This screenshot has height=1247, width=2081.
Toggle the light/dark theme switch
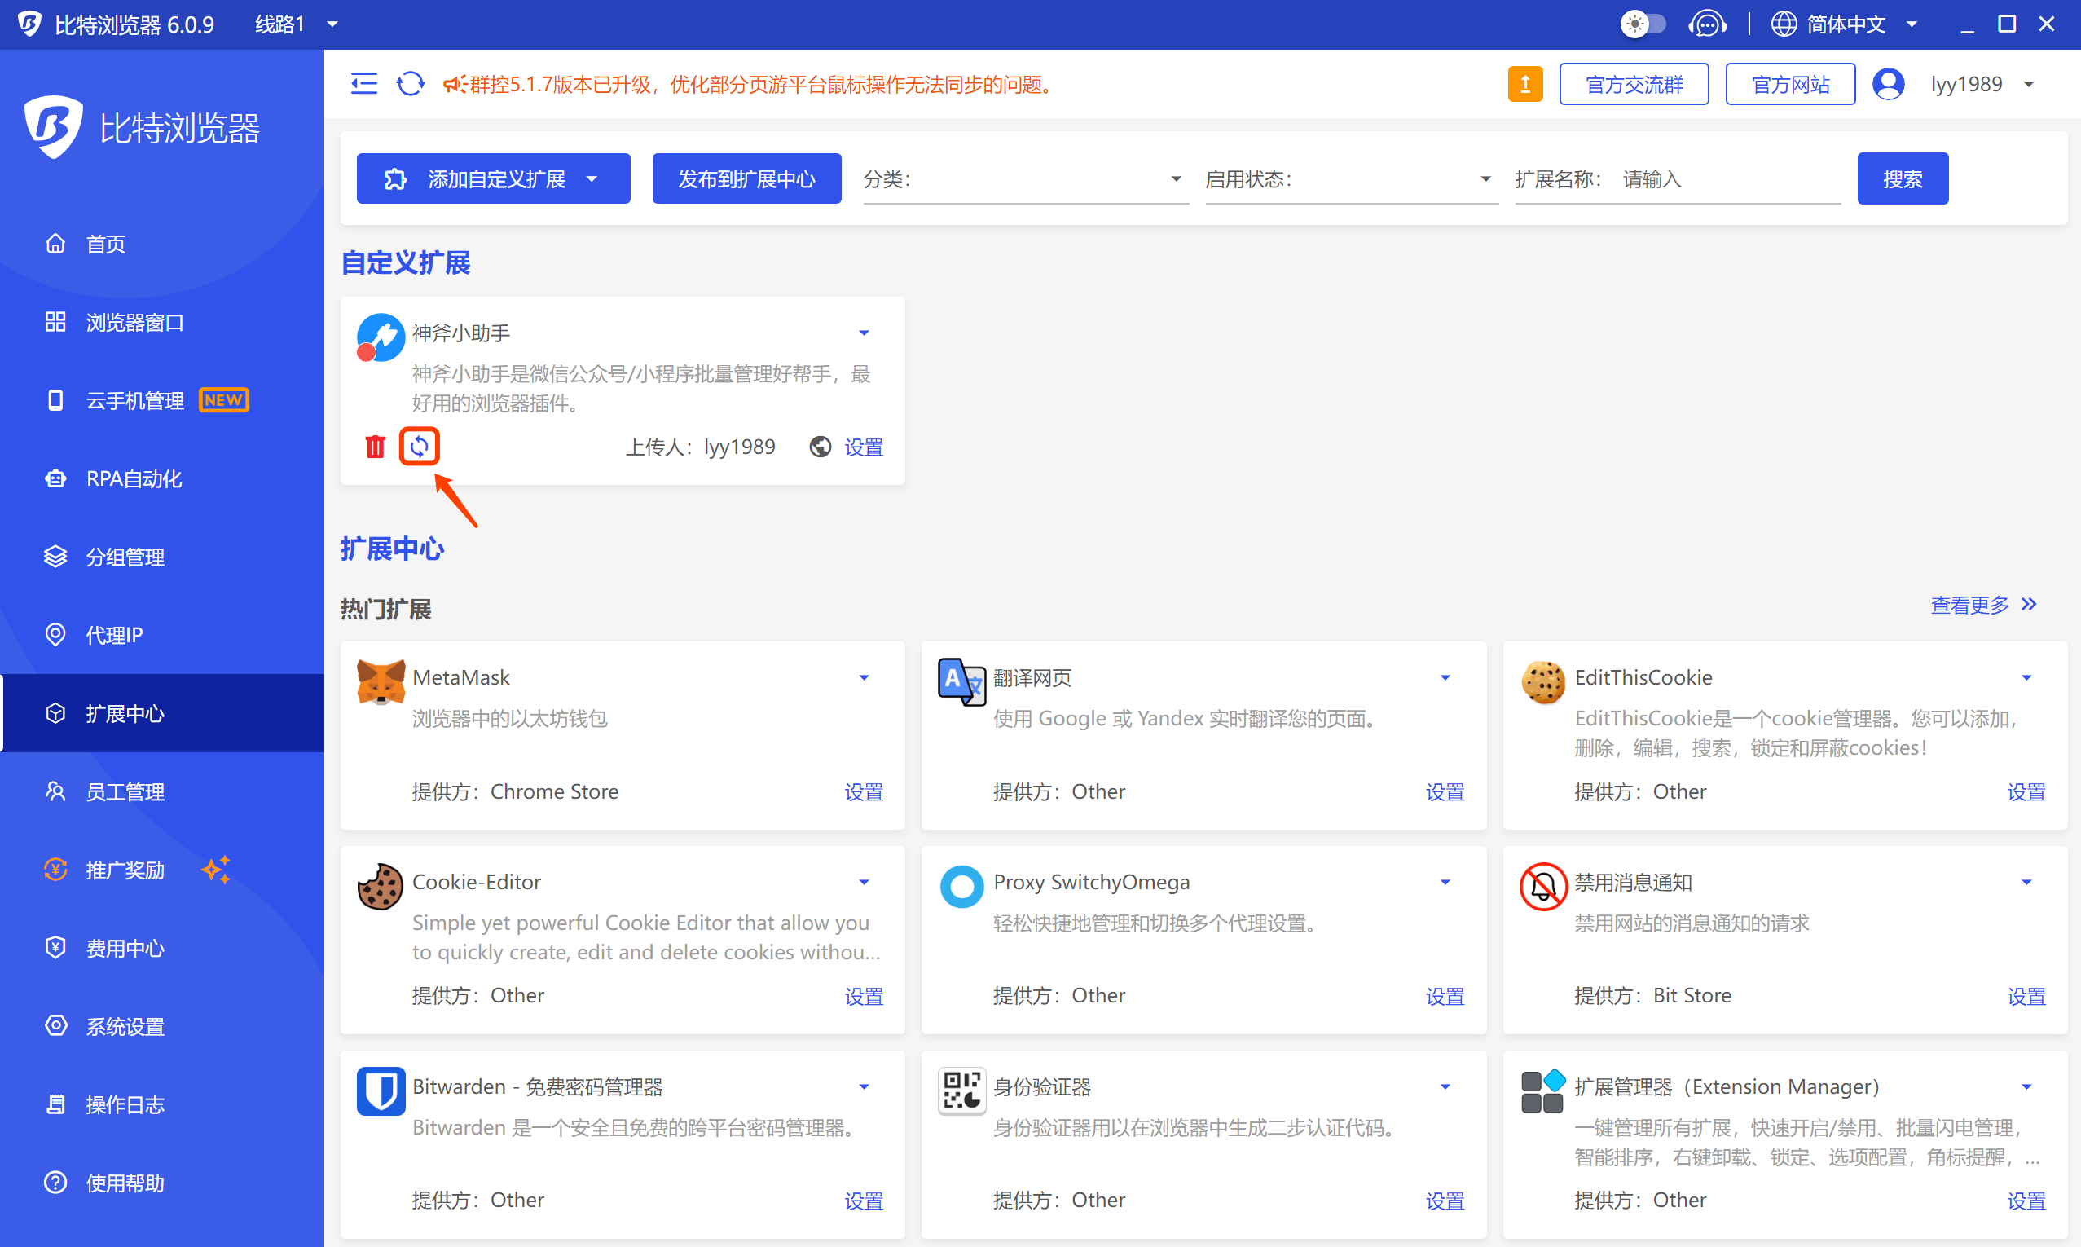click(1643, 24)
